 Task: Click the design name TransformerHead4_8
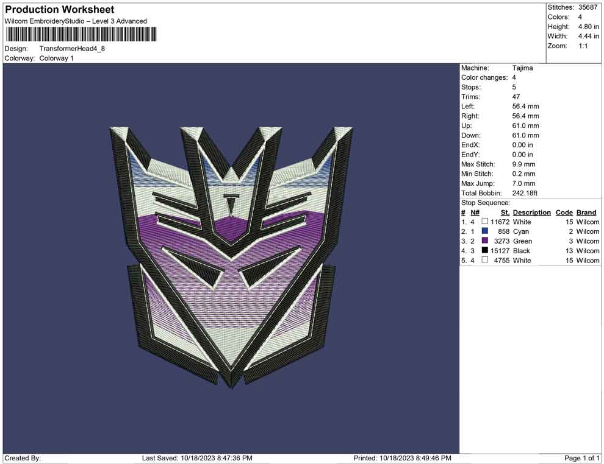tap(72, 49)
